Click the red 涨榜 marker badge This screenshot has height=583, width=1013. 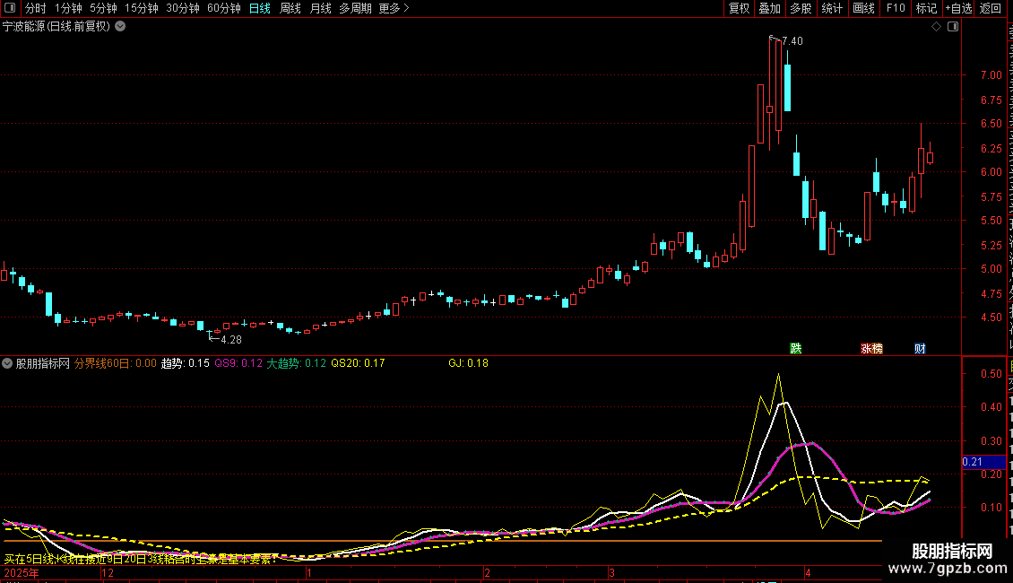pos(871,348)
